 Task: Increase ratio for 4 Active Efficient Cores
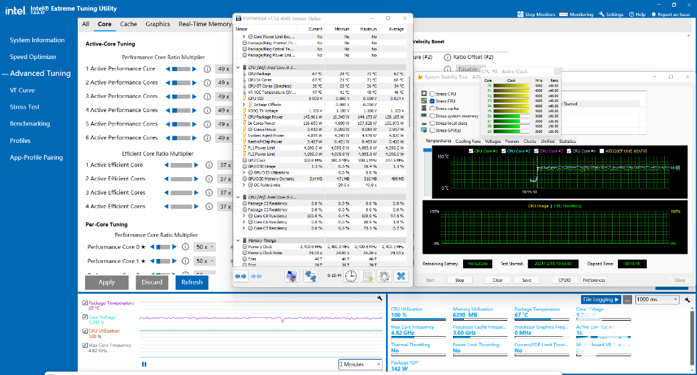coord(196,207)
